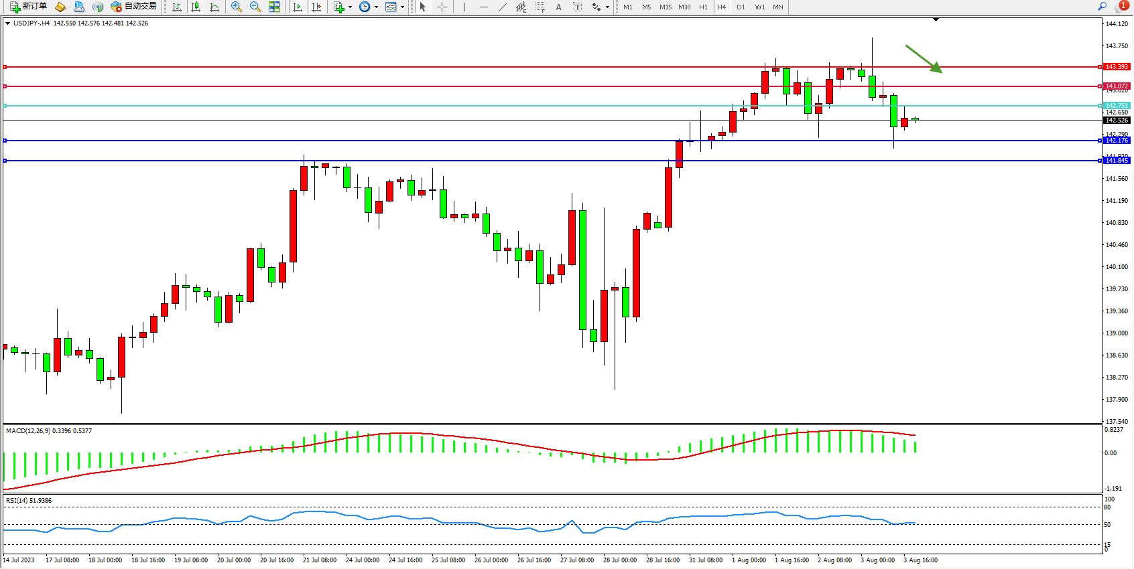The width and height of the screenshot is (1134, 569).
Task: Open the chart templates dropdown arrow
Action: 402,7
